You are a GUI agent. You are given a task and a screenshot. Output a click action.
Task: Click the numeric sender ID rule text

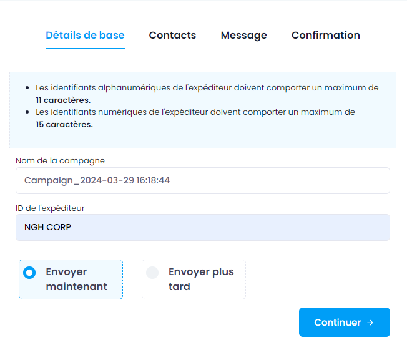195,112
